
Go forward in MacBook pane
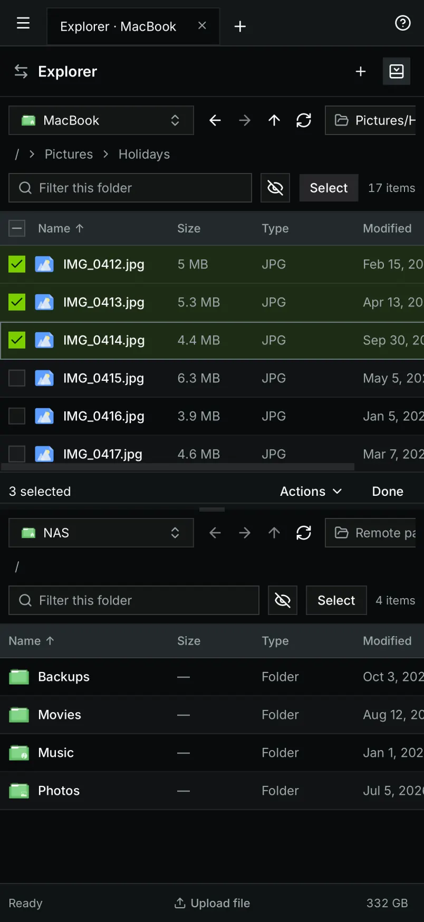click(x=245, y=120)
